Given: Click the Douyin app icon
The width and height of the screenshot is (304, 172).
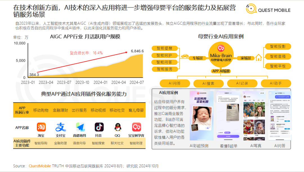Looking at the screenshot, I should pos(99,127).
